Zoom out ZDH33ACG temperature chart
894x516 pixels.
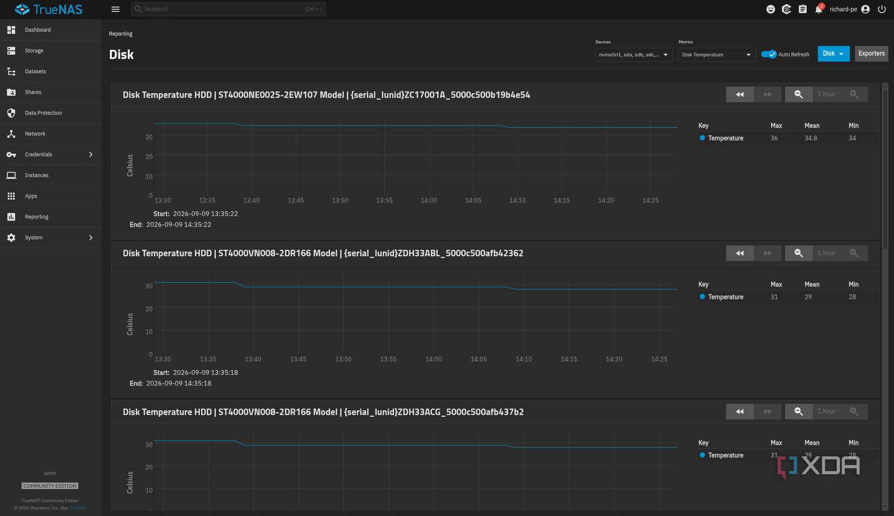point(799,411)
